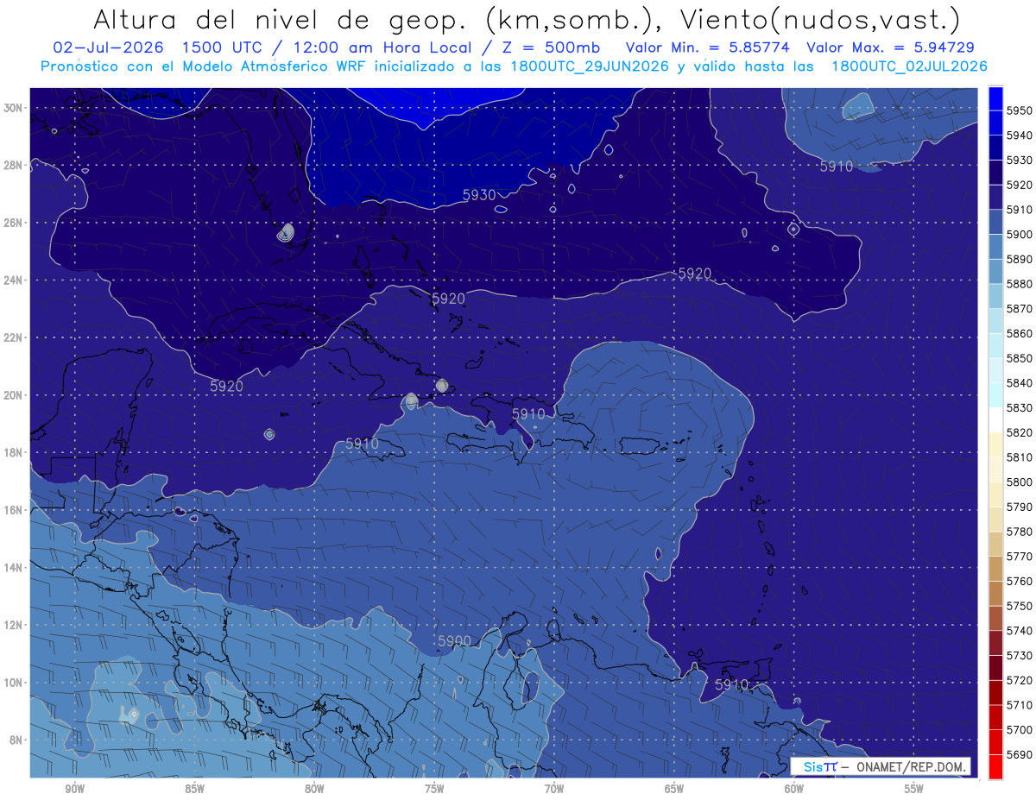Image resolution: width=1036 pixels, height=800 pixels.
Task: Click the 'Valor Min. = 5.85774' readout
Action: click(709, 47)
